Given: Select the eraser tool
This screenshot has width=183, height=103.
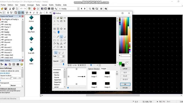Looking at the screenshot, I should [x=65, y=43].
